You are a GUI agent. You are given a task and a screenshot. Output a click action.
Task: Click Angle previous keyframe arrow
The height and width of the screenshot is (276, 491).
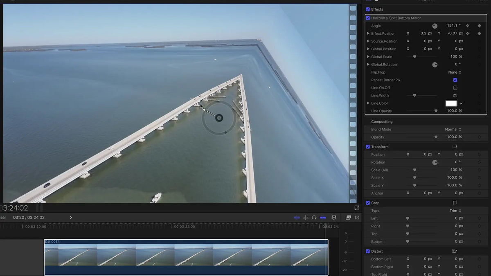[468, 26]
